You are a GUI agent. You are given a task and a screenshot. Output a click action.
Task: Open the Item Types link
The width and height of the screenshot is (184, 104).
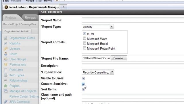17,75
